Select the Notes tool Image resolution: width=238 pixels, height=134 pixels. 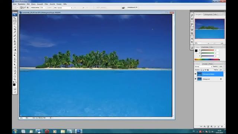coord(15,71)
